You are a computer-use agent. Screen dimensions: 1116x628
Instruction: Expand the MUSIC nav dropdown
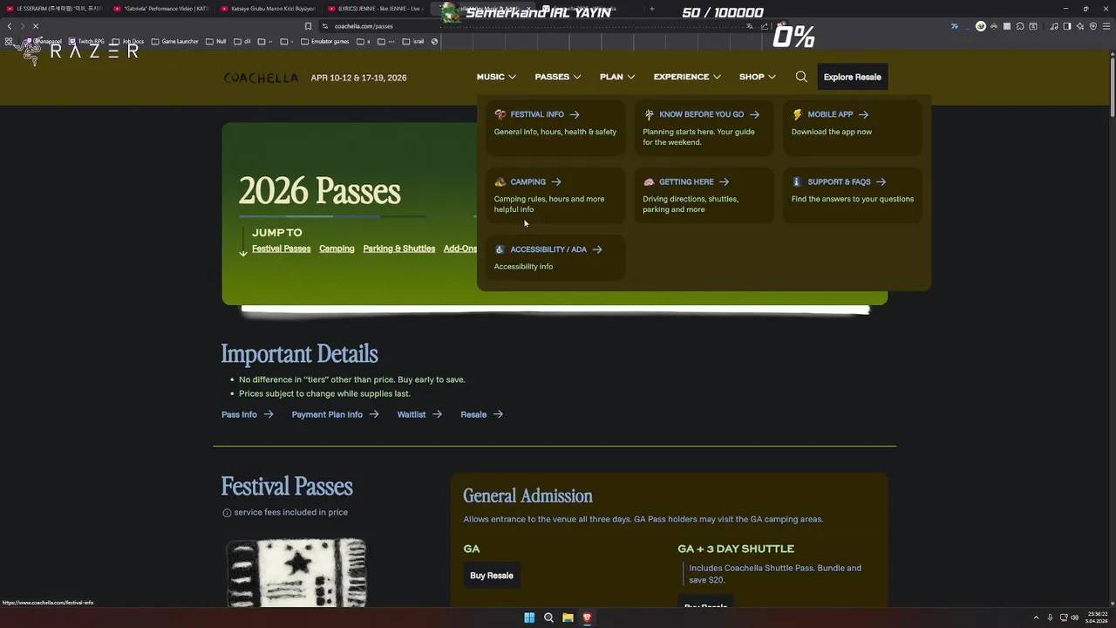pyautogui.click(x=496, y=77)
